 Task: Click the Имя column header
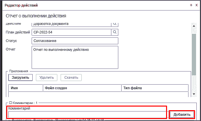[26, 88]
